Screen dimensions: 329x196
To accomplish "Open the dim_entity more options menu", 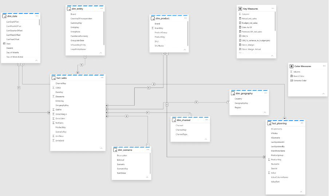I will (102, 9).
